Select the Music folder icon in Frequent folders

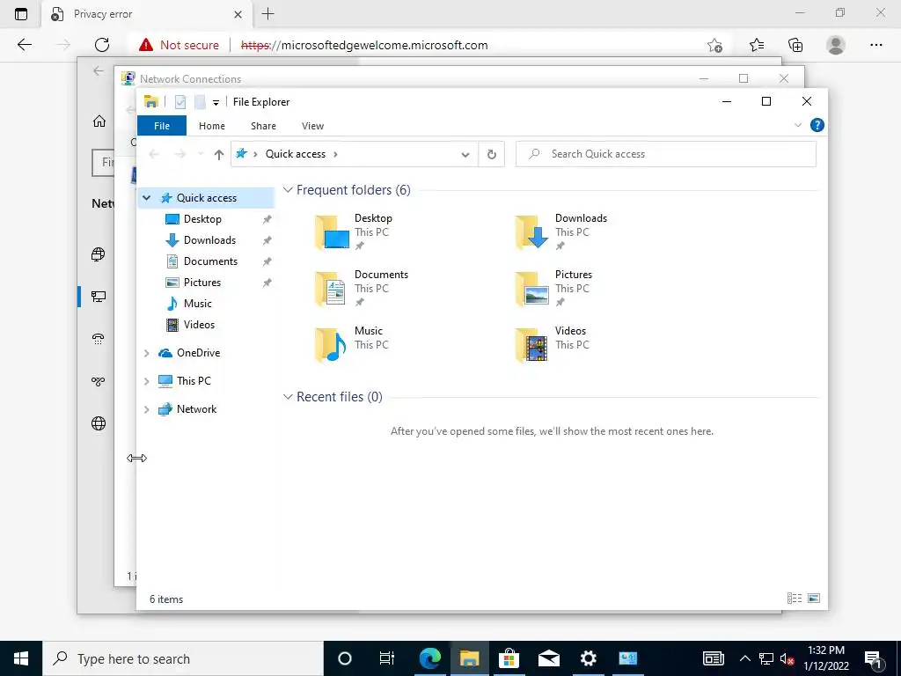331,345
